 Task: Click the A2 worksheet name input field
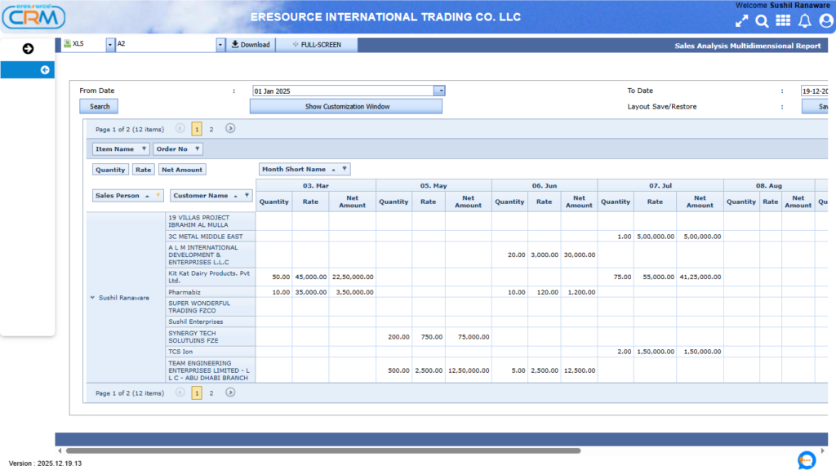coord(163,43)
